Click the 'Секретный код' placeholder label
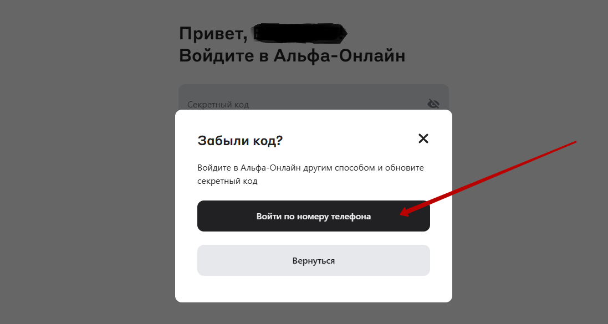The height and width of the screenshot is (324, 608). click(x=218, y=104)
